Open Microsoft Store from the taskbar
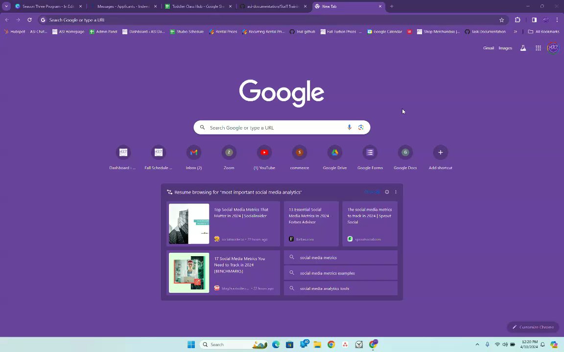 (x=289, y=345)
